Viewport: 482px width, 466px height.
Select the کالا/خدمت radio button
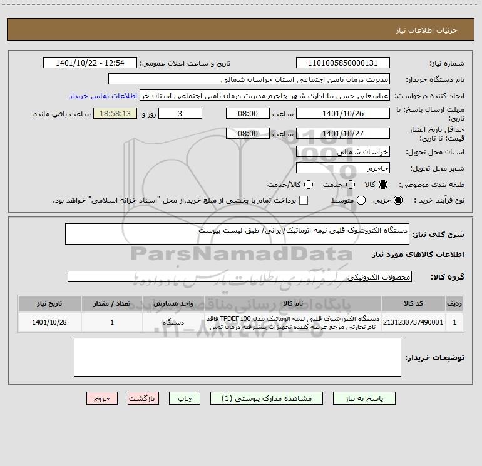(x=309, y=185)
